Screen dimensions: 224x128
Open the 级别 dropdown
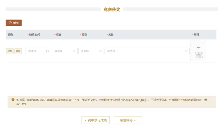tap(91, 51)
